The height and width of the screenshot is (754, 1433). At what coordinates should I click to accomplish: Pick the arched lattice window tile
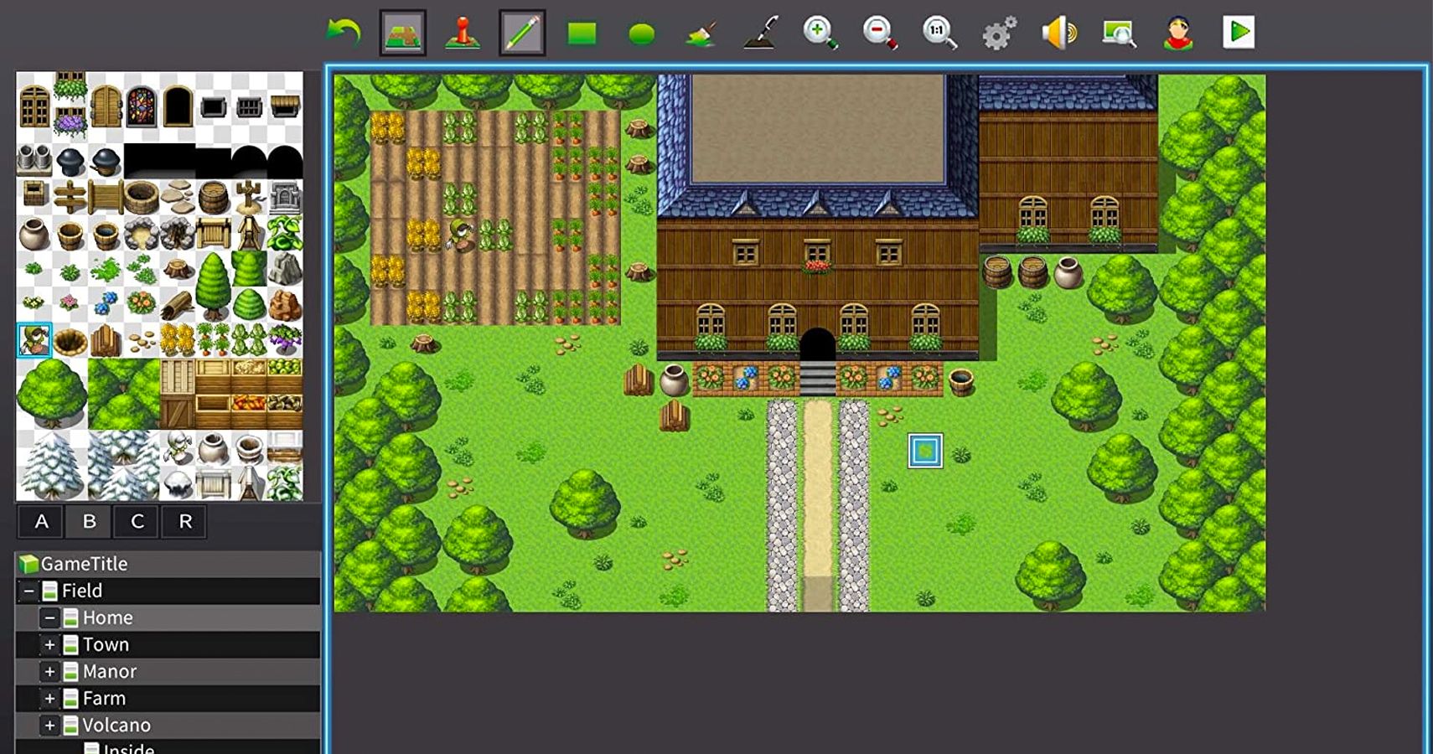(34, 106)
